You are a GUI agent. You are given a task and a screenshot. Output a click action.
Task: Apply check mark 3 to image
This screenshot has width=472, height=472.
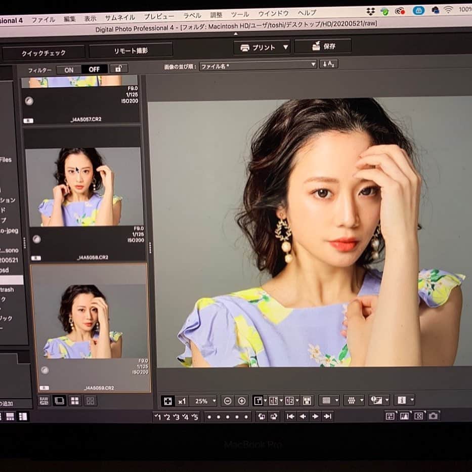tap(177, 417)
